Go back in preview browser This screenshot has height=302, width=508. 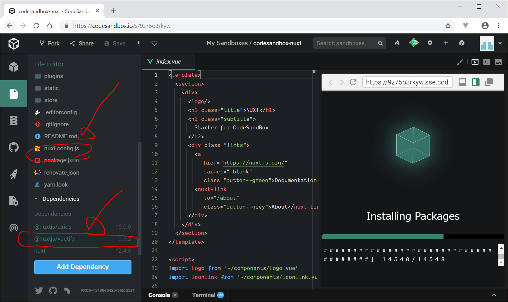[331, 82]
